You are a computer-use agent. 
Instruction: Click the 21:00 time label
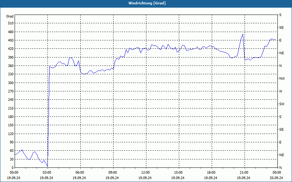coord(244,172)
